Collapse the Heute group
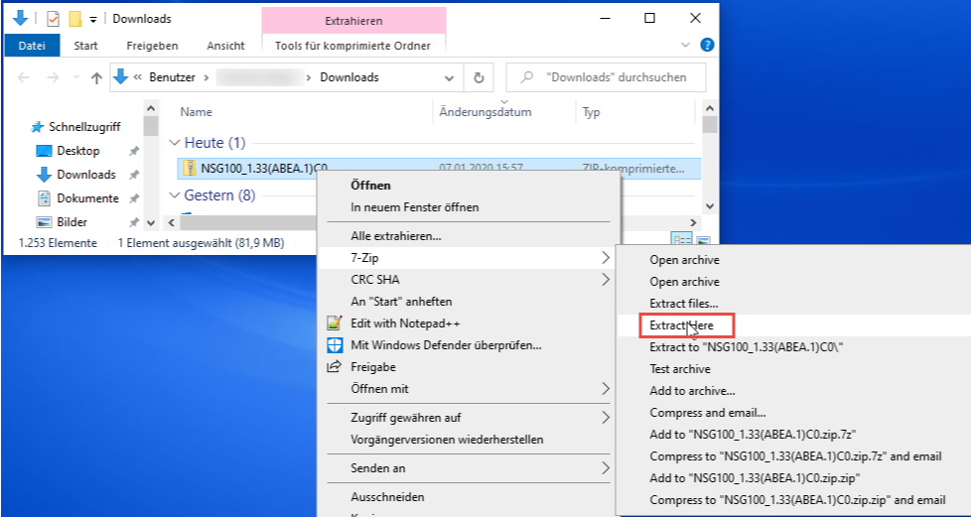Image resolution: width=971 pixels, height=517 pixels. tap(176, 143)
